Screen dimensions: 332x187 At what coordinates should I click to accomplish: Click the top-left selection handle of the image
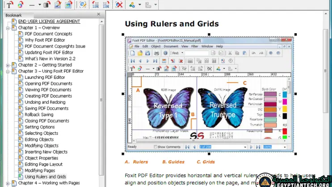coord(123,34)
